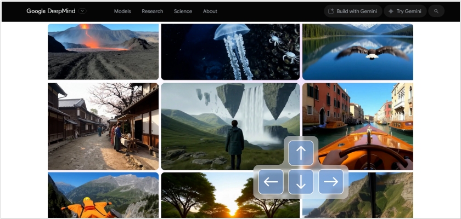This screenshot has width=461, height=219.
Task: Open the jellyfish underwater thumbnail
Action: (230, 52)
